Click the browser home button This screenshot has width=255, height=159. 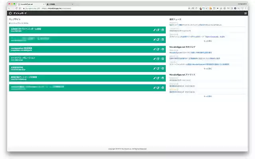20,8
